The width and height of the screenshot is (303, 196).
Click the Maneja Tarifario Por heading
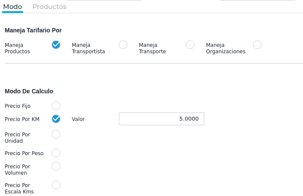click(x=36, y=31)
